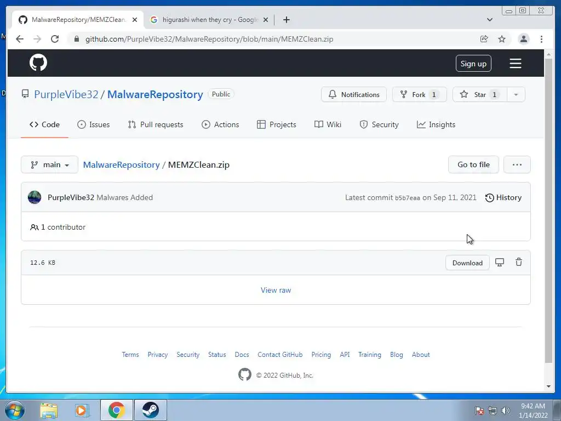This screenshot has width=561, height=421.
Task: Click the View raw link
Action: (276, 290)
